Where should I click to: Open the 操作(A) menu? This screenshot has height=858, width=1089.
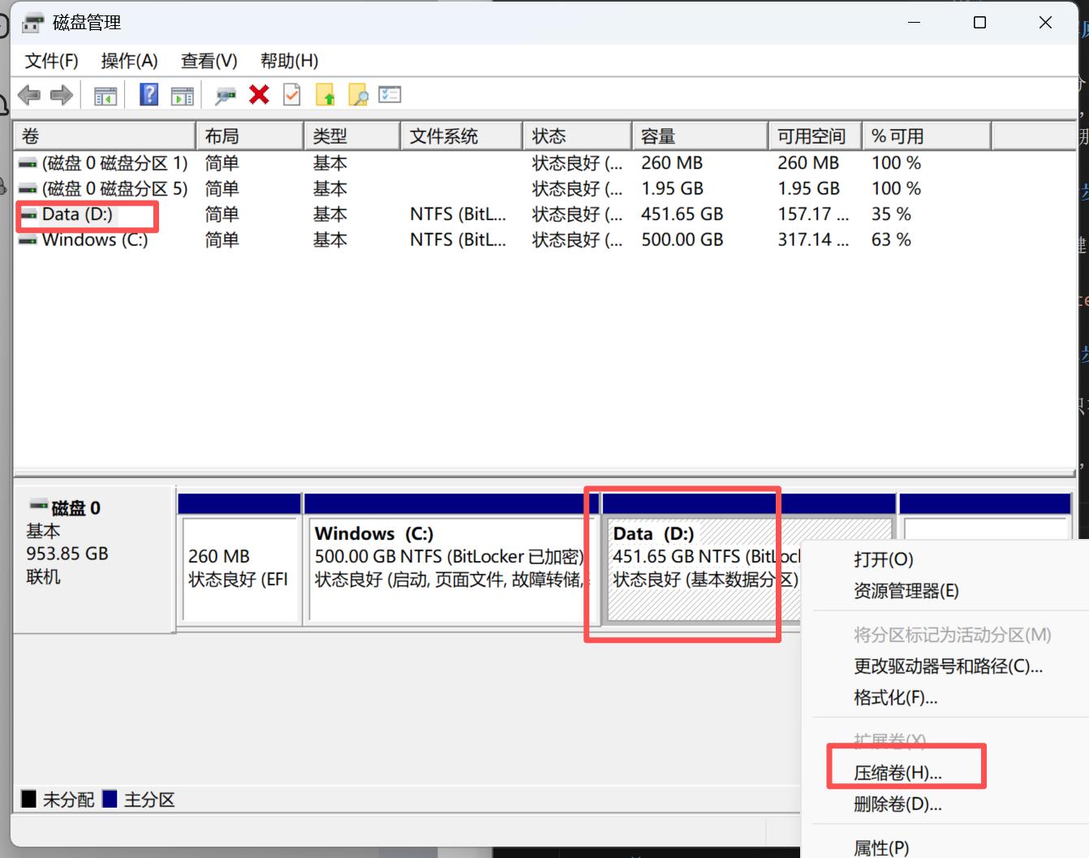click(129, 61)
